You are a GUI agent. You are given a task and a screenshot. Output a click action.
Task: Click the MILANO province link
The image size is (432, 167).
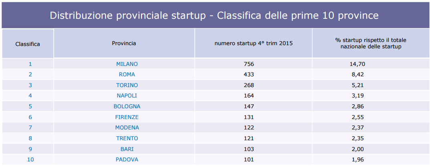[x=127, y=64]
